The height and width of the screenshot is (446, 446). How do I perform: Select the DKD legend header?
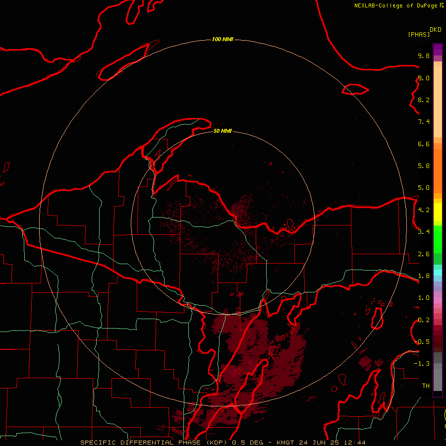pos(436,30)
